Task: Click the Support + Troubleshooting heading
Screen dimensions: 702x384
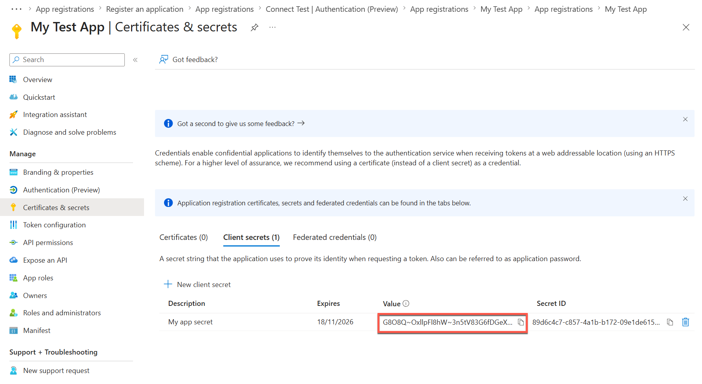Action: pyautogui.click(x=53, y=352)
